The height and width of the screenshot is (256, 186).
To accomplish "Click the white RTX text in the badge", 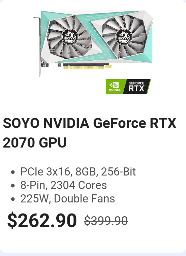I will point(136,89).
